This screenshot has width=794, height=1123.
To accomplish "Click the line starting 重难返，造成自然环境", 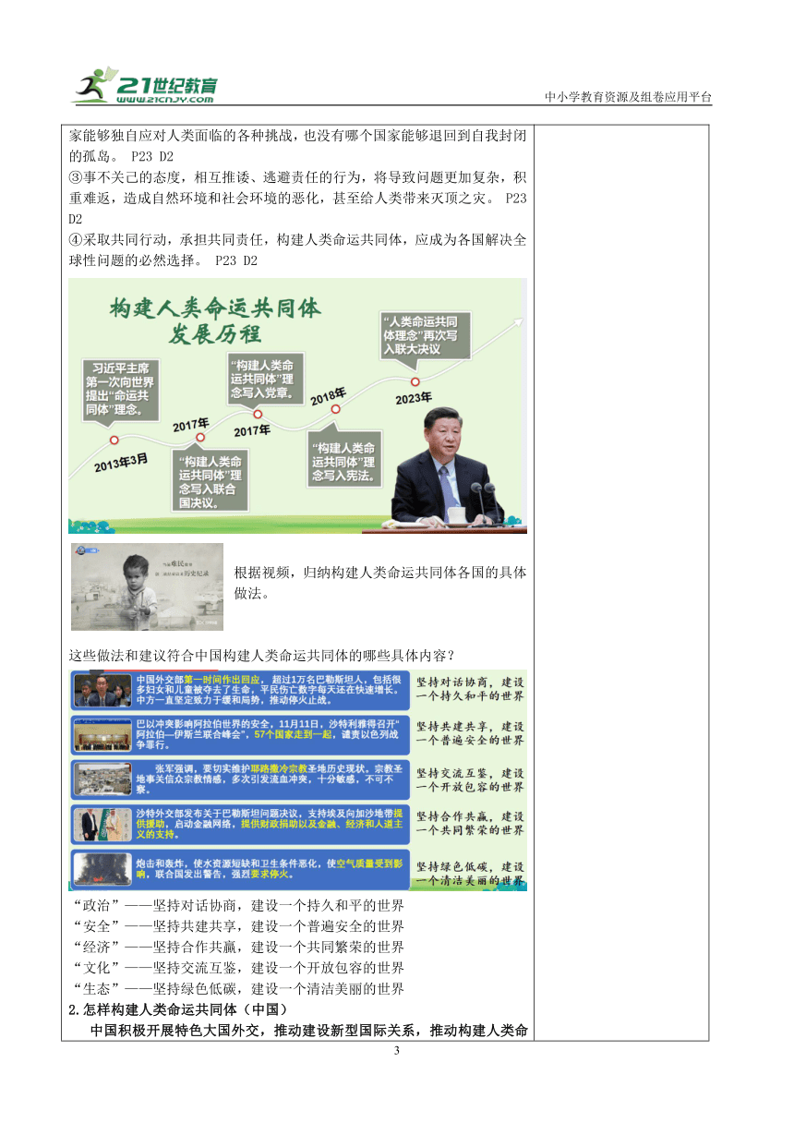I will tap(297, 199).
